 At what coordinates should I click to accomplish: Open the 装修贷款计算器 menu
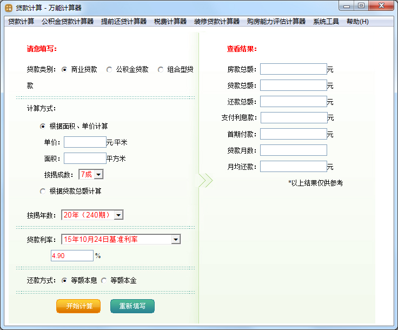click(x=217, y=22)
